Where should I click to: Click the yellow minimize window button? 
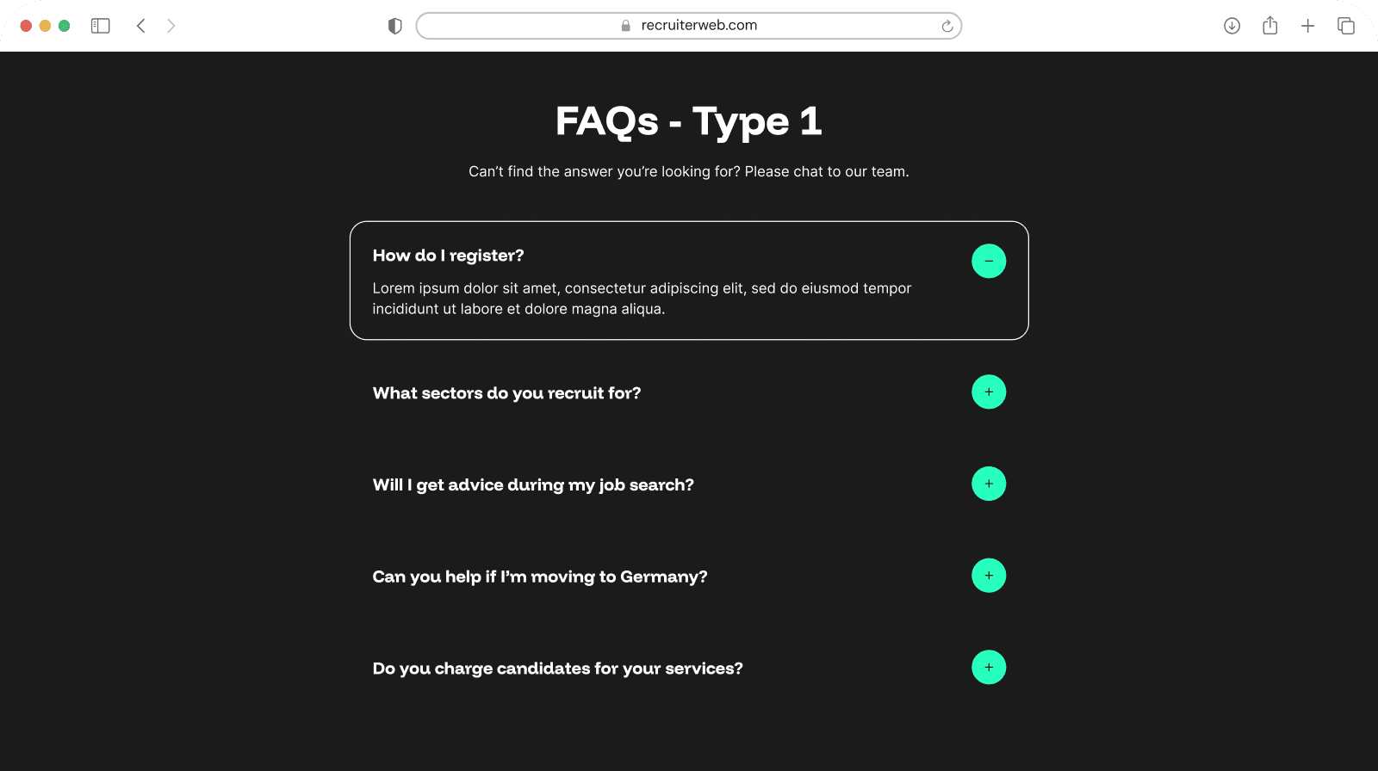(x=45, y=26)
